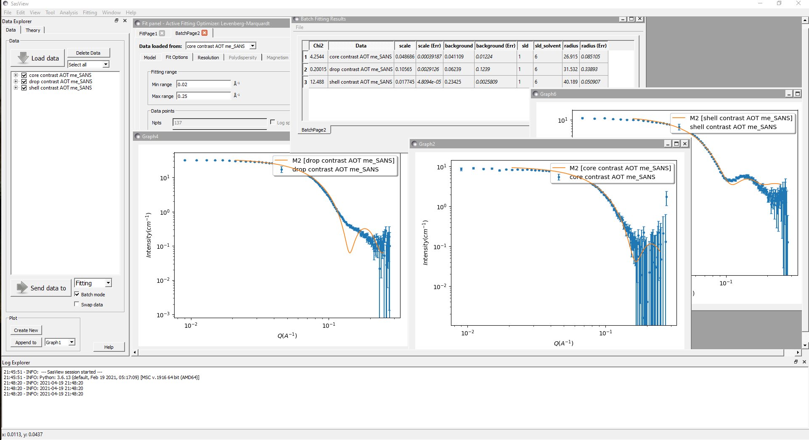Screen dimensions: 809x440
Task: Disable the Batch mode checkbox
Action: coord(77,294)
